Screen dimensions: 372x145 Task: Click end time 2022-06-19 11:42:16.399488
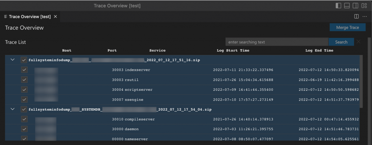(x=328, y=80)
